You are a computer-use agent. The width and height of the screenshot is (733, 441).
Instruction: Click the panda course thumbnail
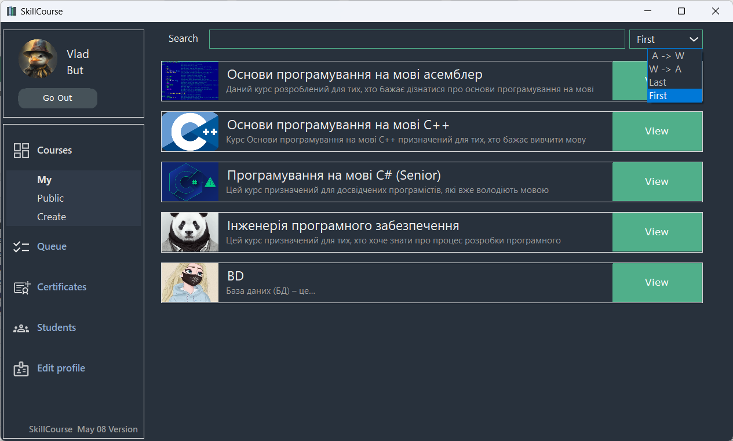point(189,232)
